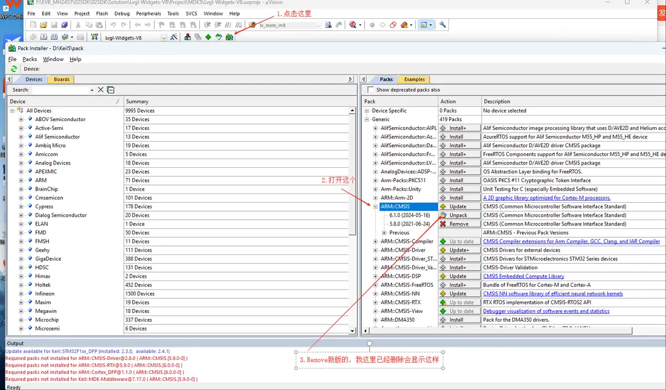Screen dimensions: 666x390
Task: Click the device Search input field
Action: click(60, 90)
